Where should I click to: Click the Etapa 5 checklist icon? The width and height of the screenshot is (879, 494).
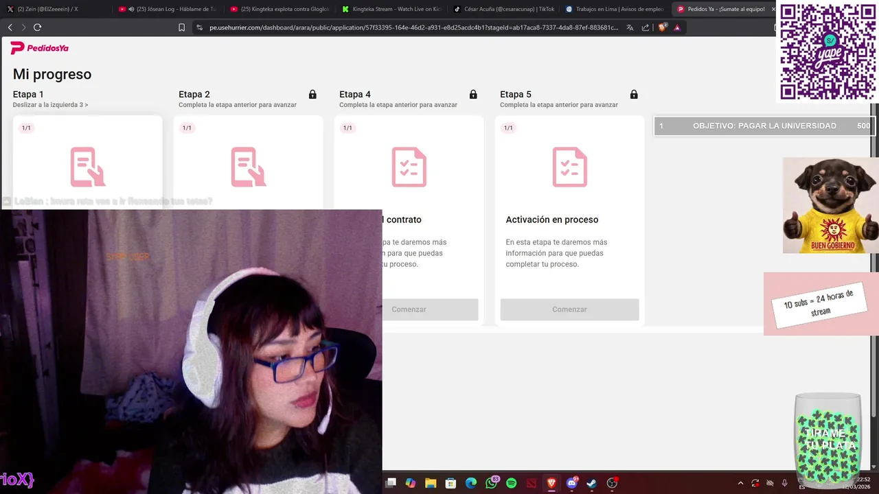pyautogui.click(x=570, y=167)
